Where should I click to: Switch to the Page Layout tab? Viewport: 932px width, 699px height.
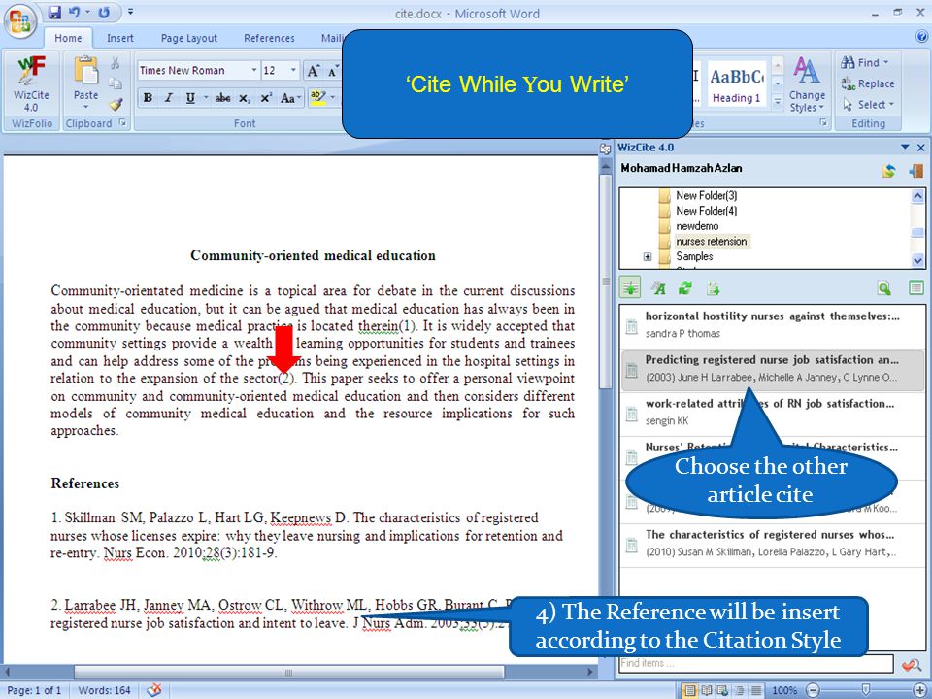pos(189,38)
